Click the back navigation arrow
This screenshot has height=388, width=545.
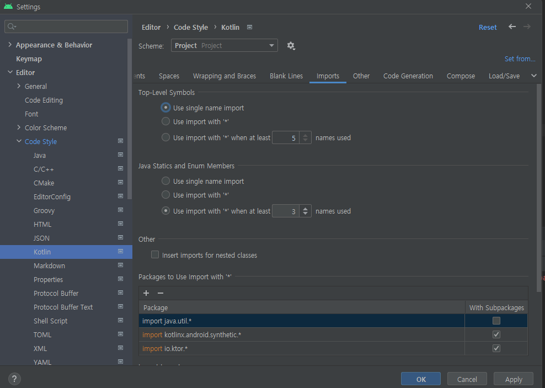pos(512,27)
